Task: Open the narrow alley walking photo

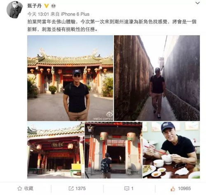Action: click(x=157, y=78)
